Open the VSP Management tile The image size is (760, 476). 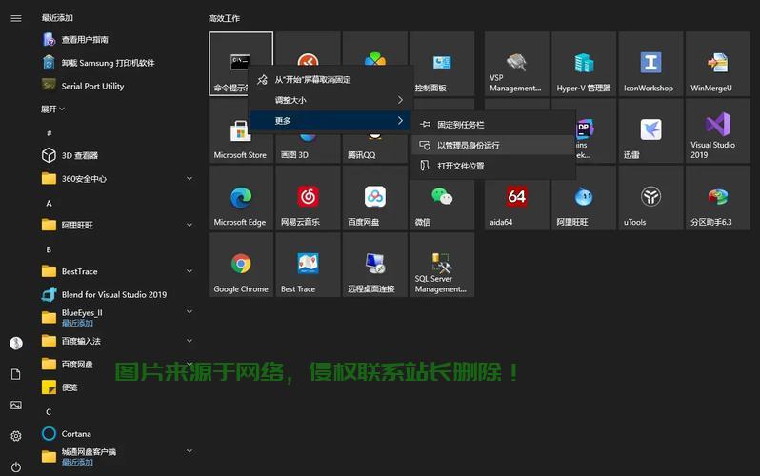[517, 64]
